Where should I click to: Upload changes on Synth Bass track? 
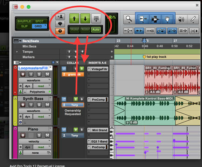point(76,99)
